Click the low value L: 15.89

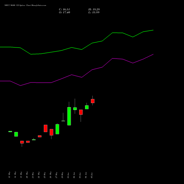pos(94,13)
